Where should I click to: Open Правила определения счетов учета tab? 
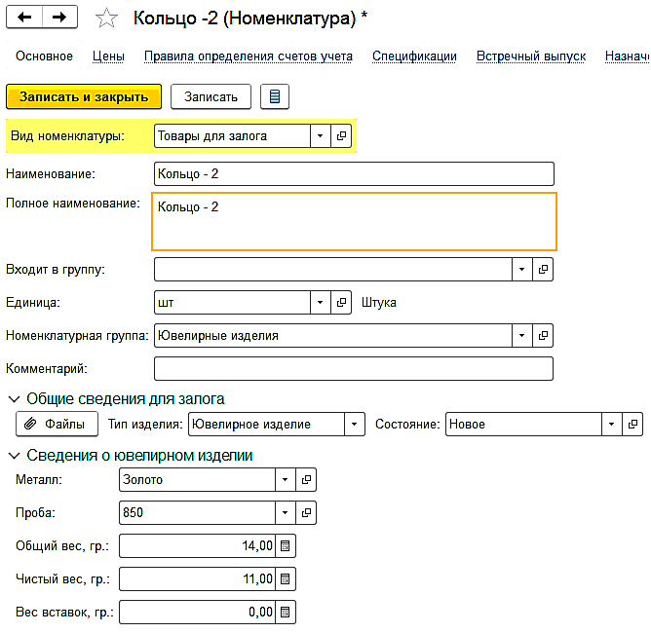click(249, 56)
